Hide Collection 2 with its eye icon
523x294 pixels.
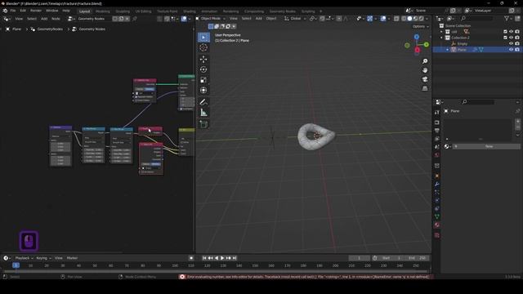511,38
